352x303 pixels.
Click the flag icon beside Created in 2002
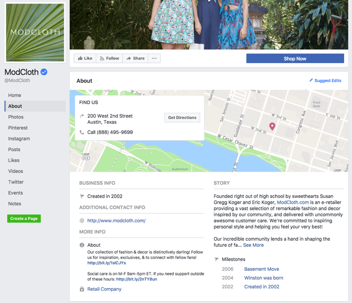82,196
